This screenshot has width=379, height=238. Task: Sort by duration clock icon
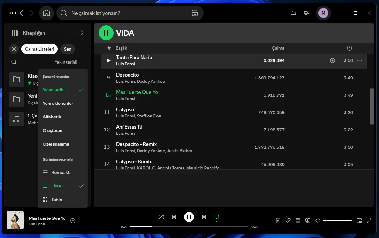[350, 48]
